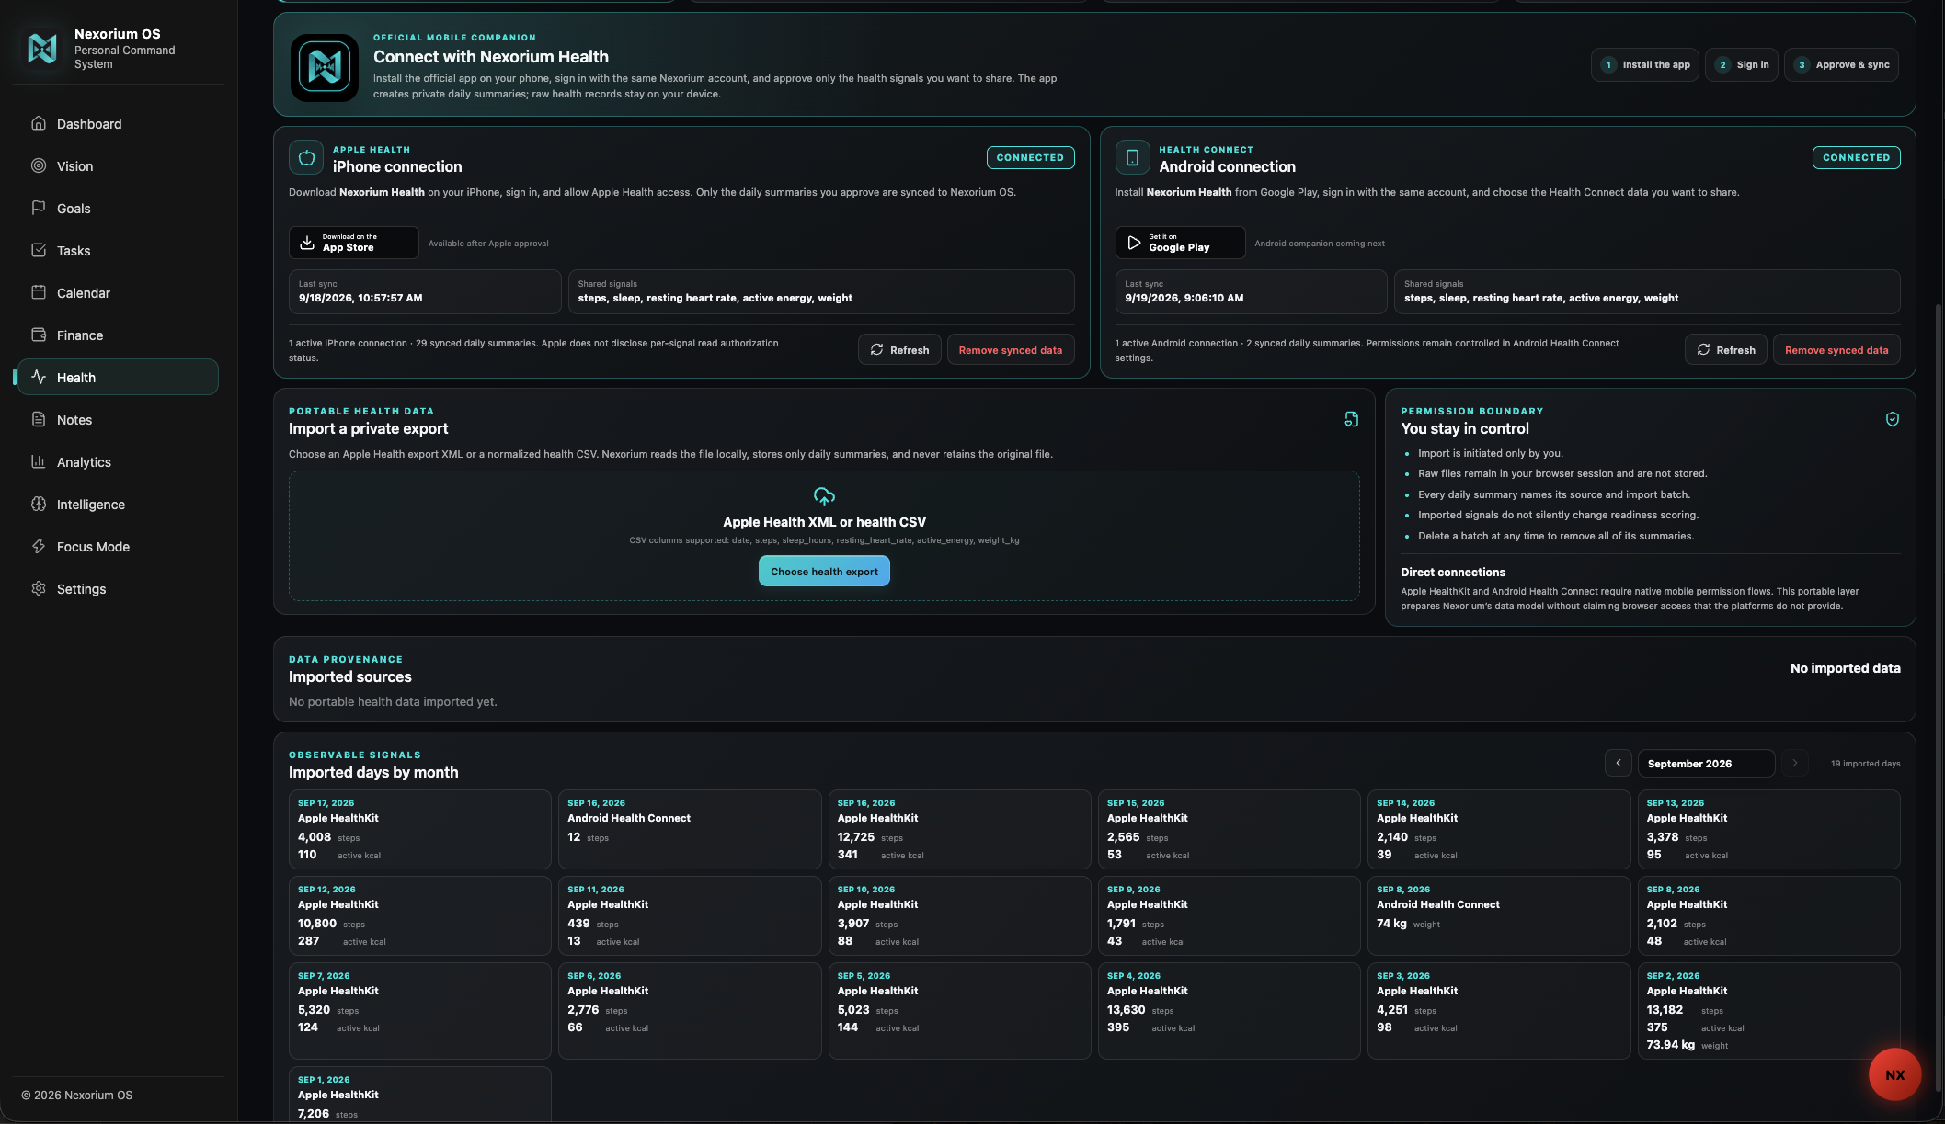
Task: Click the page vertical scrollbar
Action: [1939, 698]
